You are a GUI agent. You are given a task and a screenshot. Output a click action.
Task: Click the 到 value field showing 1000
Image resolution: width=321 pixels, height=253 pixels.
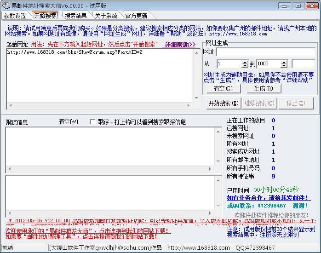click(x=269, y=64)
